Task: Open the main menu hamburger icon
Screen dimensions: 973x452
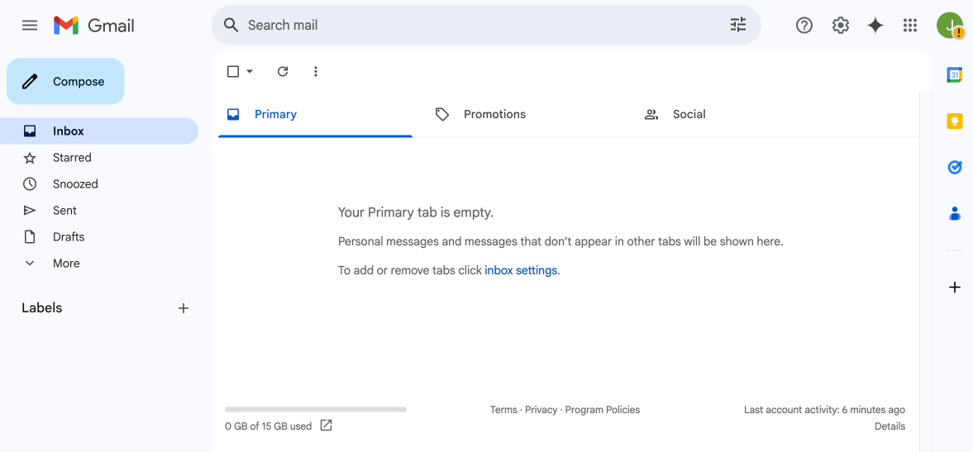Action: [x=30, y=26]
